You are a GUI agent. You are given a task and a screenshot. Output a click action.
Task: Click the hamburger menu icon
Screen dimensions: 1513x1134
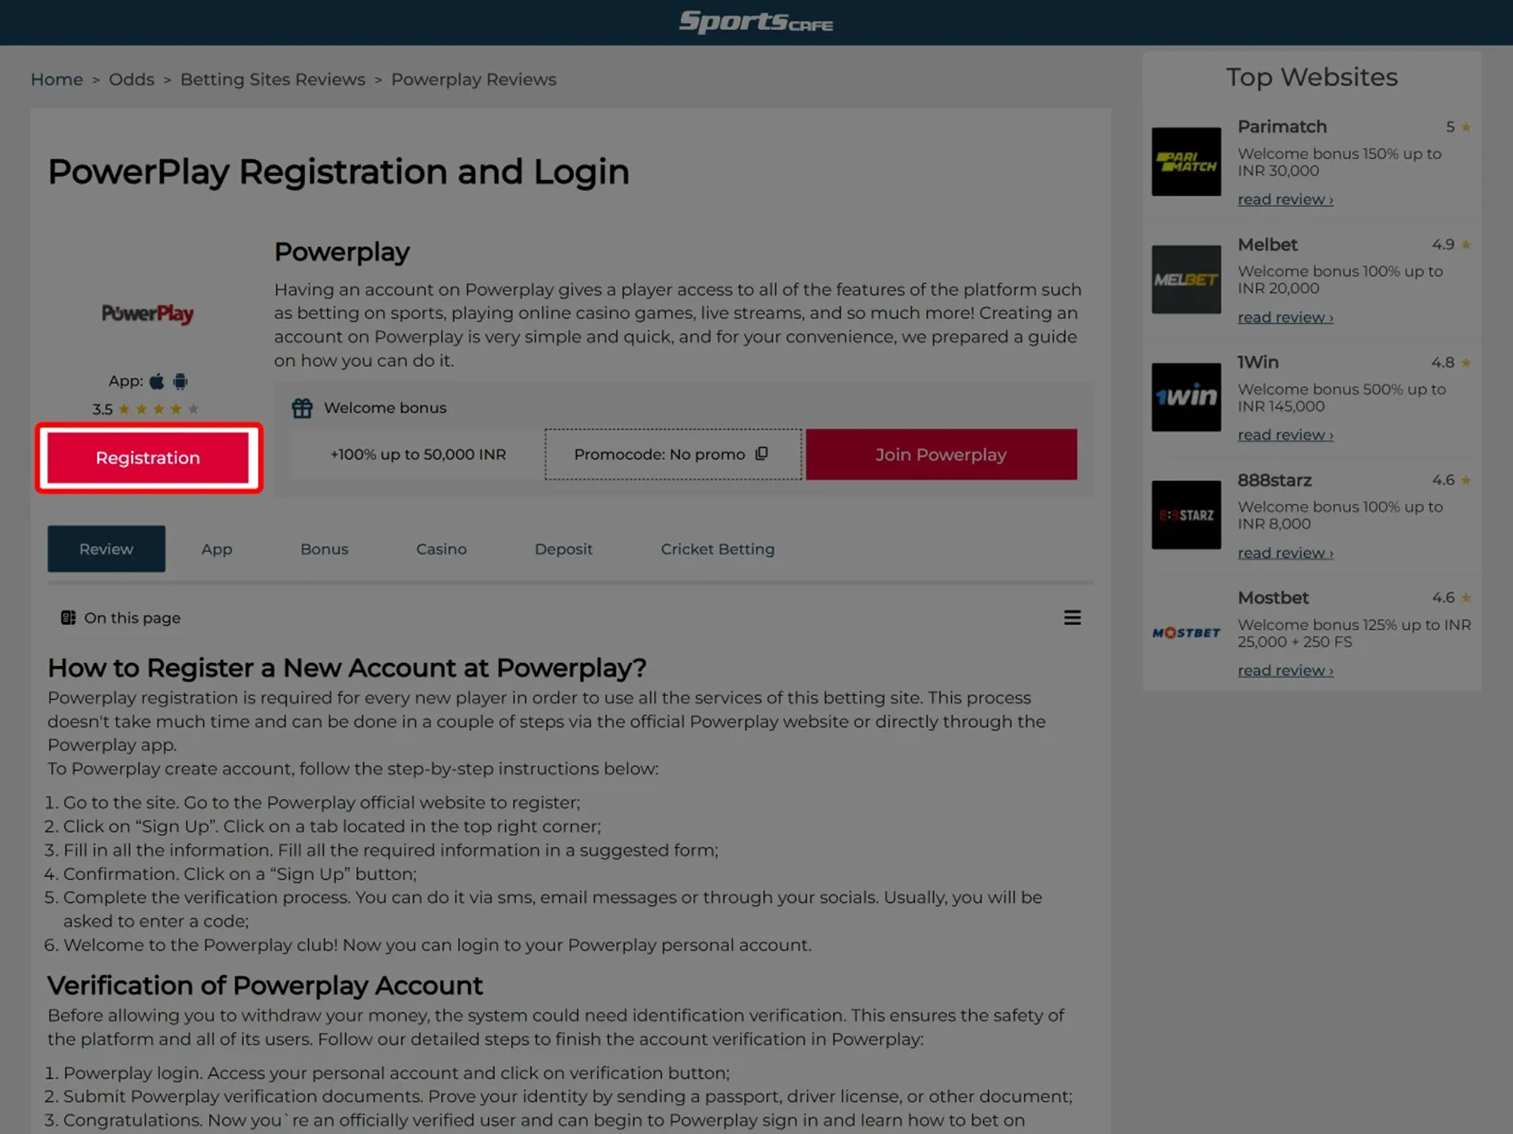pos(1072,617)
